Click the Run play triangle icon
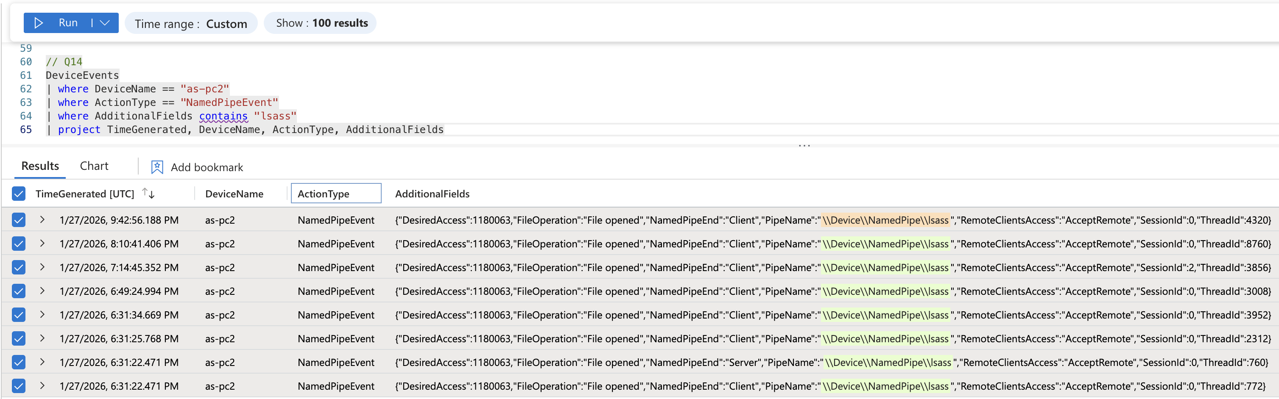Viewport: 1279px width, 399px height. click(x=39, y=23)
